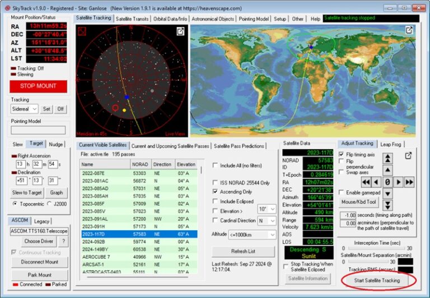
Task: Open the Cardinal Direction N dropdown
Action: (x=267, y=221)
